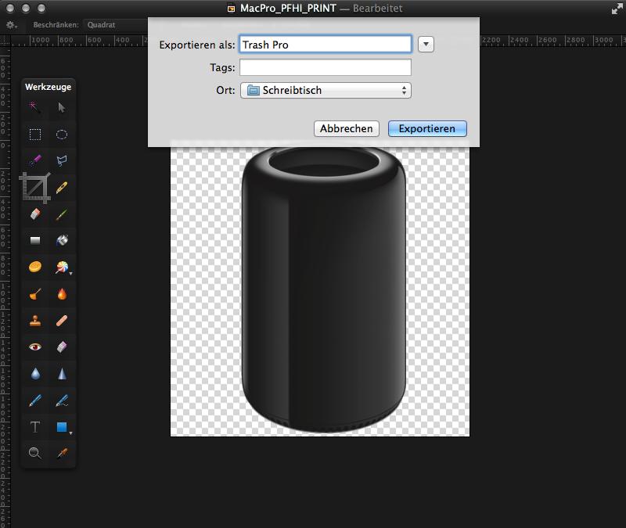Pick the purple Paint Selection tool

coord(34,160)
